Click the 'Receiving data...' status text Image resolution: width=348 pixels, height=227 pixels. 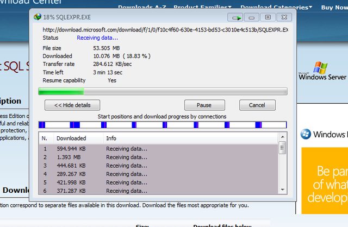[97, 38]
